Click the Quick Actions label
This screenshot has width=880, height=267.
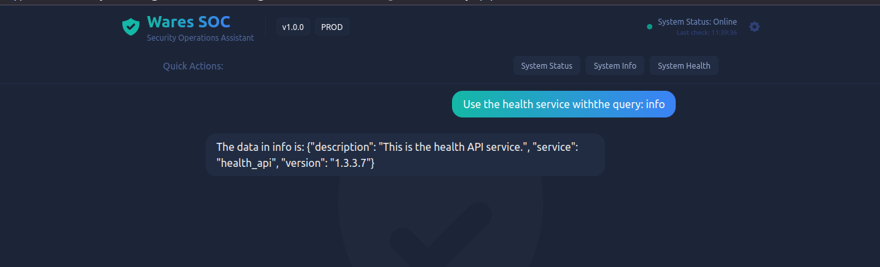point(193,66)
